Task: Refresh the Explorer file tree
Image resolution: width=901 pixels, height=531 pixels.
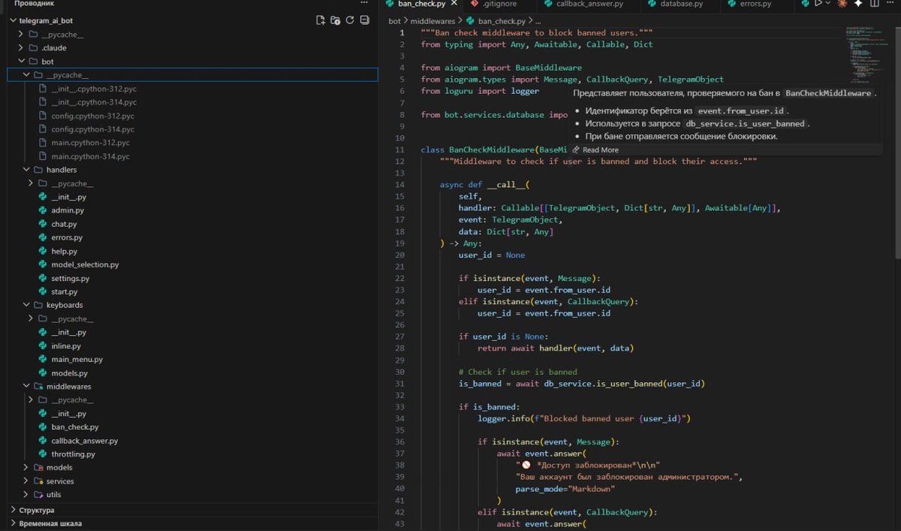Action: coord(350,20)
